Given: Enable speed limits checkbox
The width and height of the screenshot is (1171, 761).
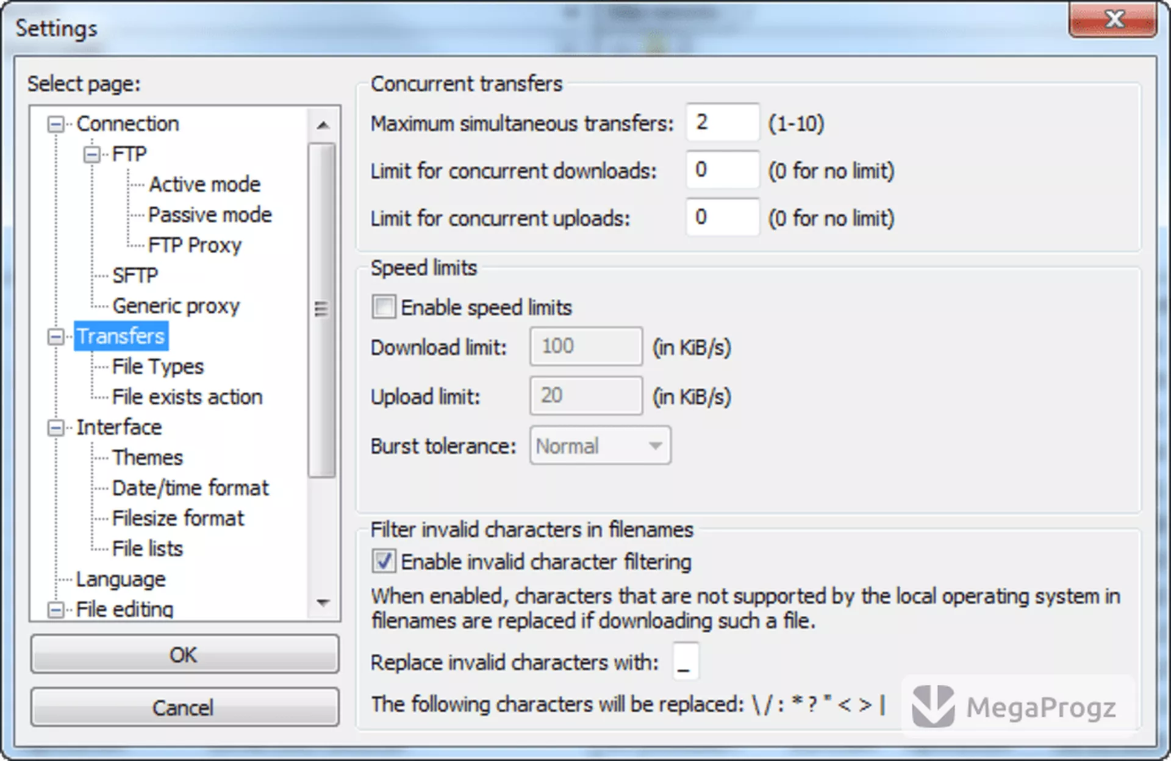Looking at the screenshot, I should pos(384,307).
